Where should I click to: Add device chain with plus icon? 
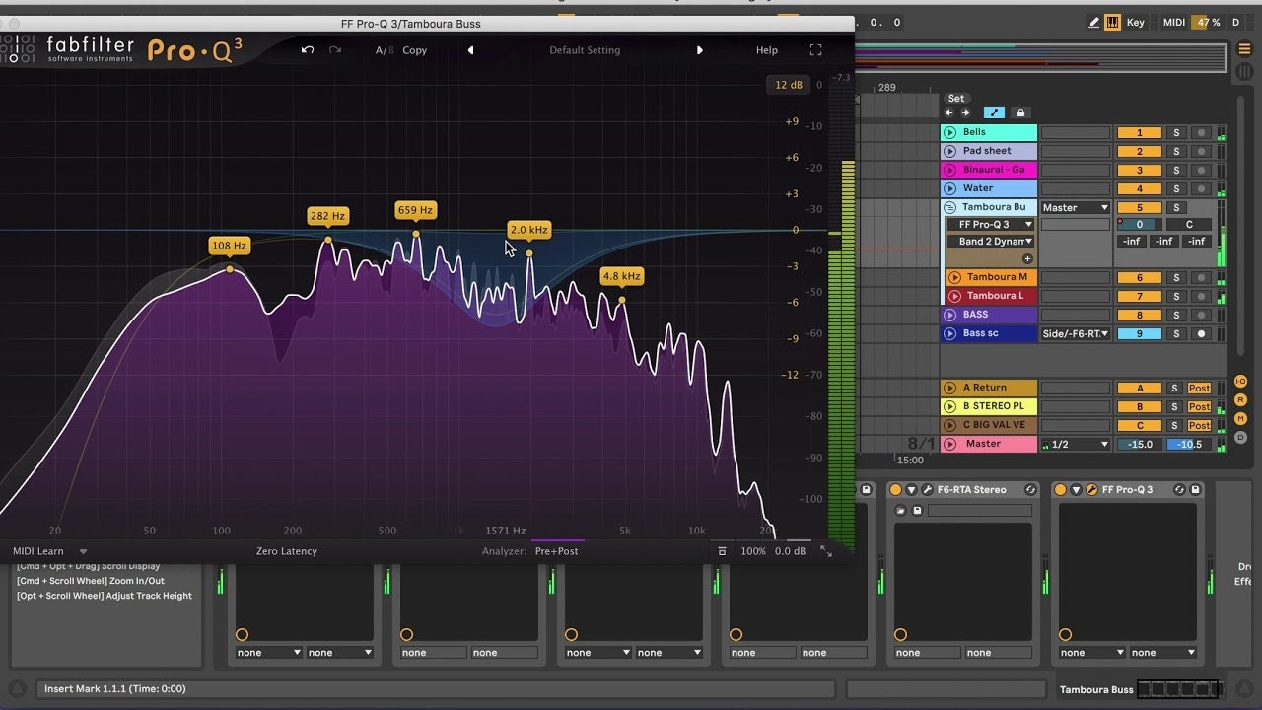[1027, 258]
